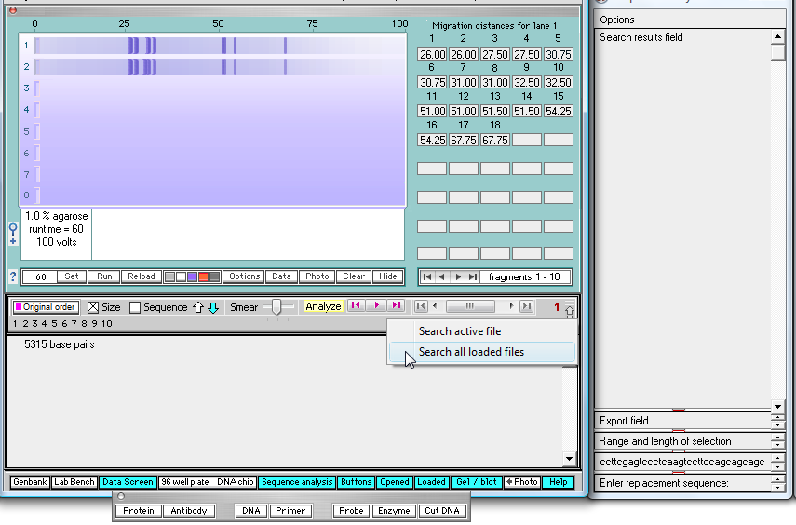
Task: Enable the Sequence checkbox
Action: 135,307
